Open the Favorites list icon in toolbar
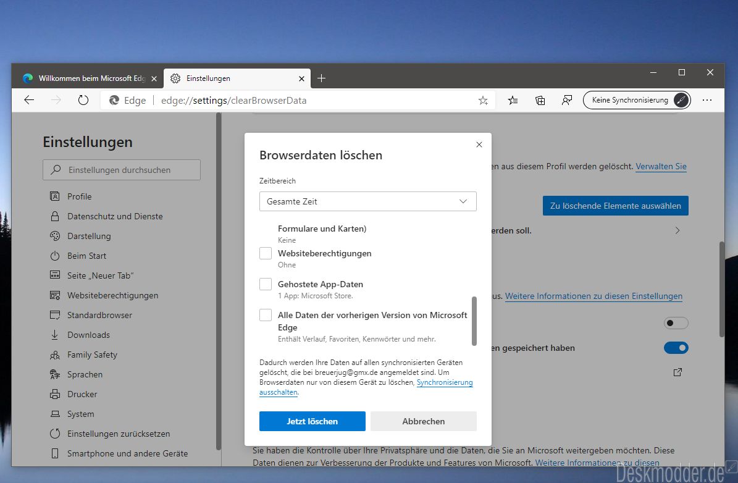The image size is (738, 483). point(513,100)
